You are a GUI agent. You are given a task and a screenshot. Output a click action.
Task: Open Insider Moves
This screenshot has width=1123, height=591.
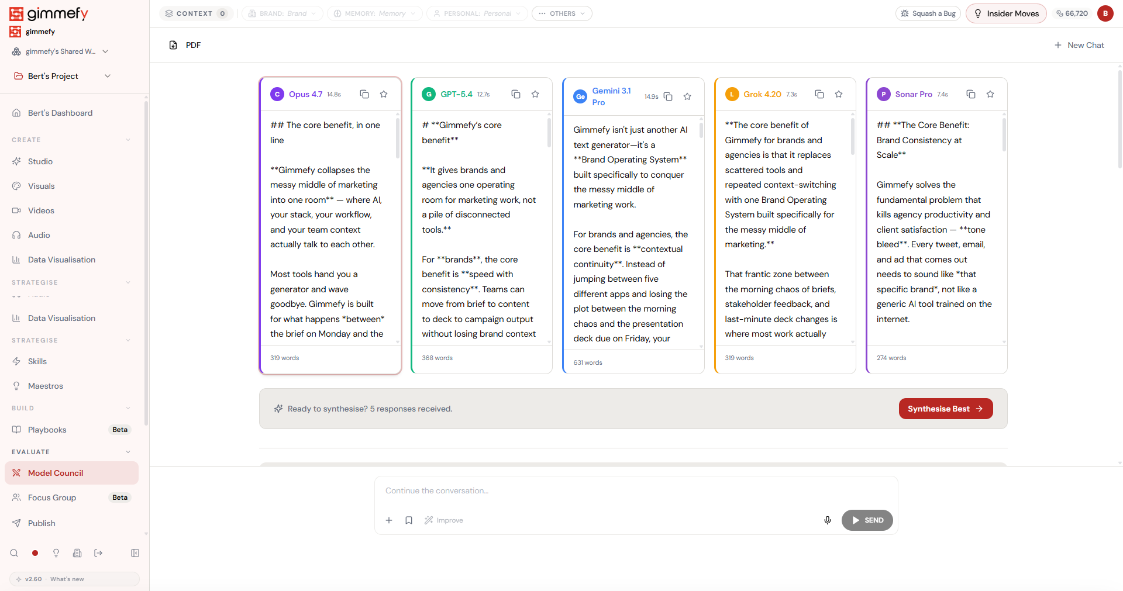click(1006, 13)
